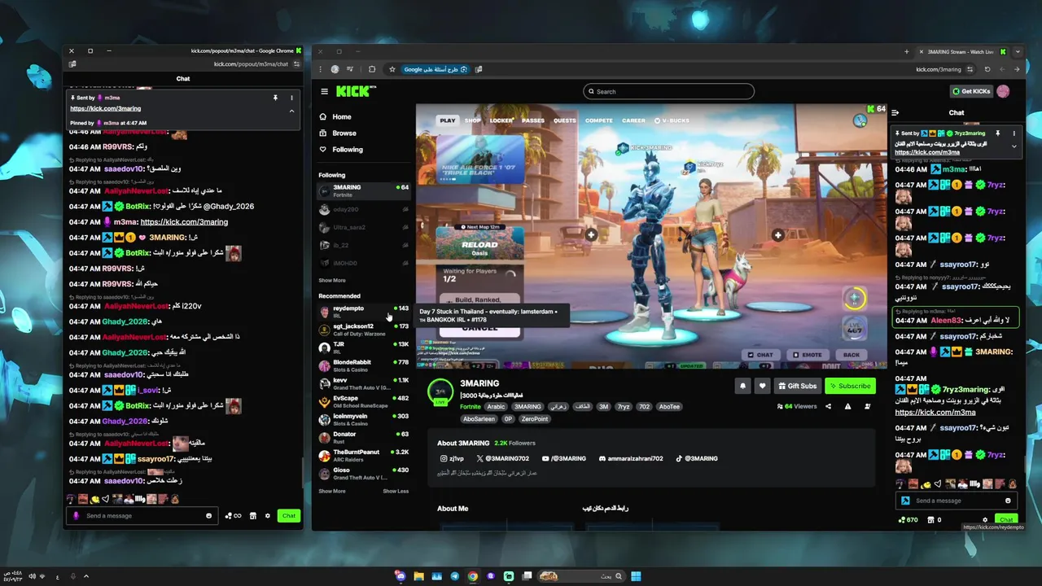Viewport: 1042px width, 586px height.
Task: Open the shop icon in popout chat
Action: pyautogui.click(x=252, y=515)
